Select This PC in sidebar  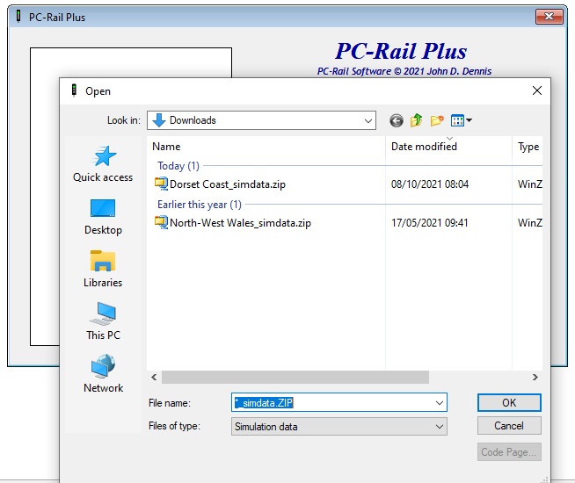[103, 322]
